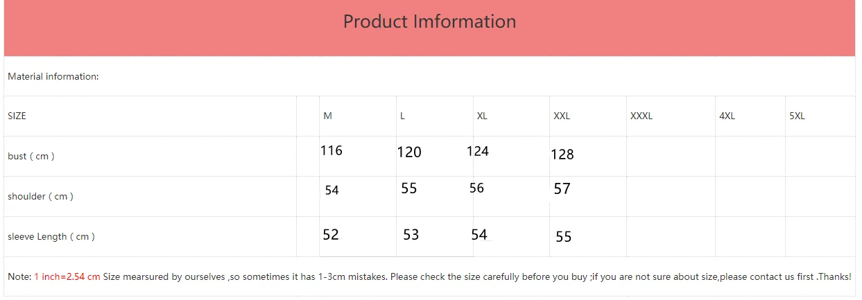The image size is (862, 300).
Task: Click the sleeve Length (cm) row label
Action: [51, 236]
